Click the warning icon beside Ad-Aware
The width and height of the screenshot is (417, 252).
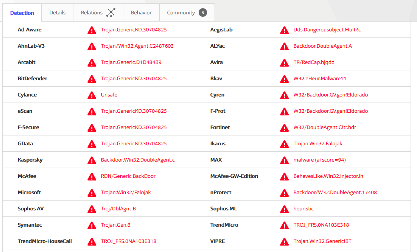point(92,30)
